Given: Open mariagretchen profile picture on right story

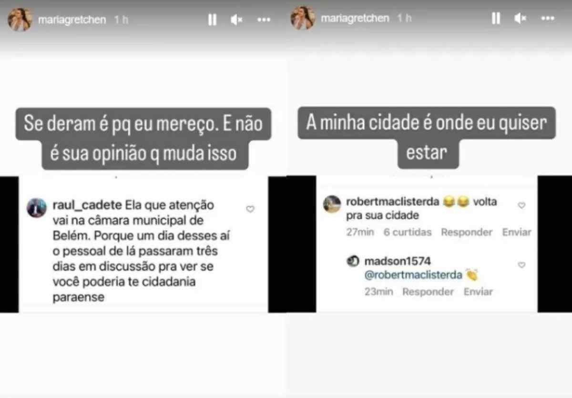Looking at the screenshot, I should tap(303, 19).
